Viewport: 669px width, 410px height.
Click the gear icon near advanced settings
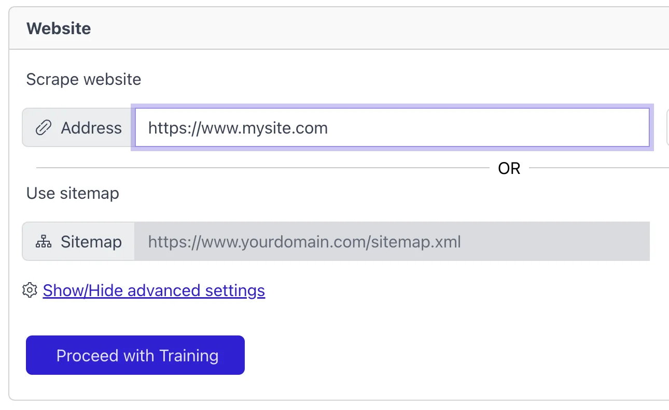point(30,290)
